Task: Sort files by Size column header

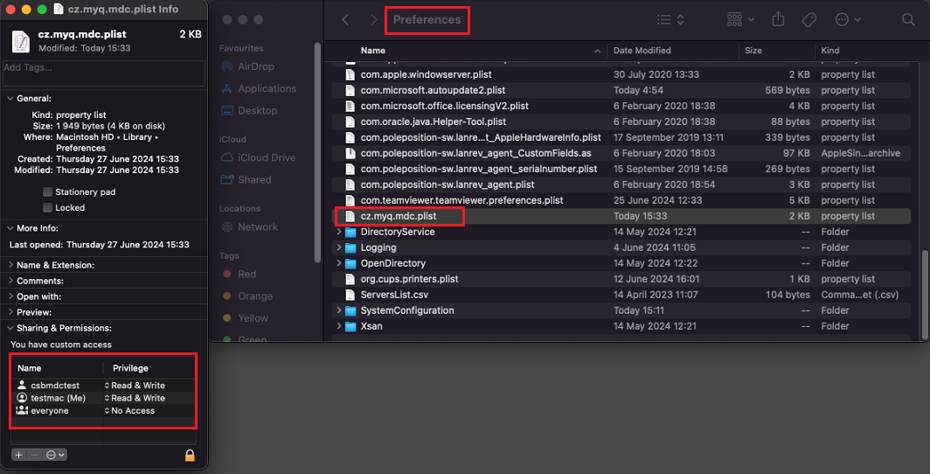Action: tap(753, 51)
